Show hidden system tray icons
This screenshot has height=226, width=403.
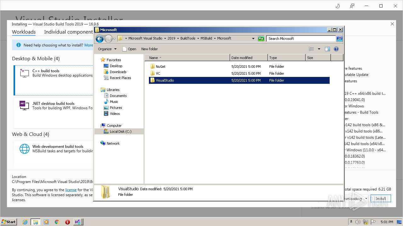[x=351, y=222]
